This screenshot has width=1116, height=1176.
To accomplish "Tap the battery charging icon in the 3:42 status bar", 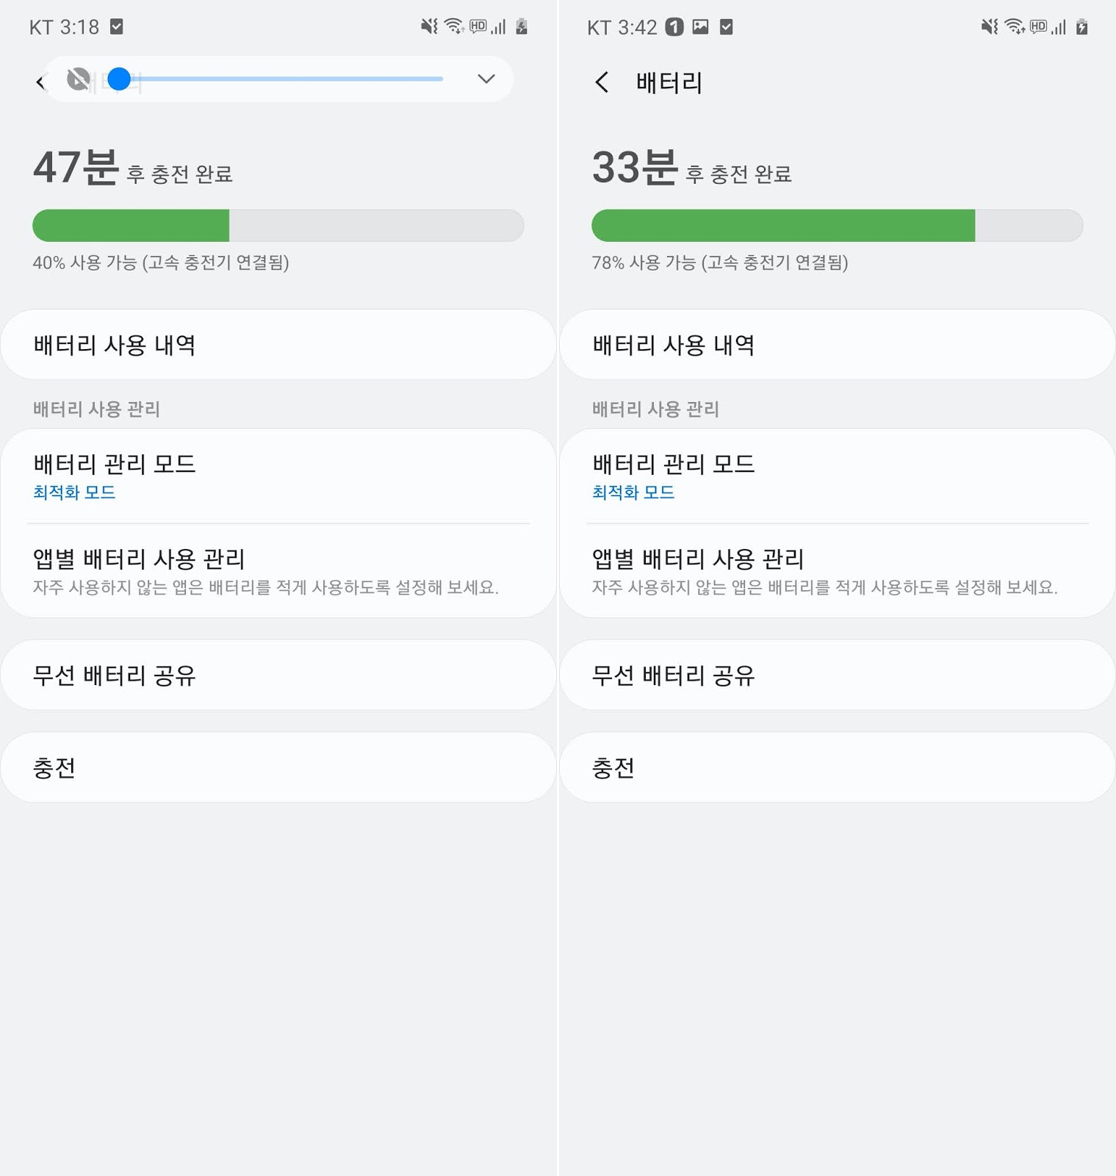I will click(1081, 27).
